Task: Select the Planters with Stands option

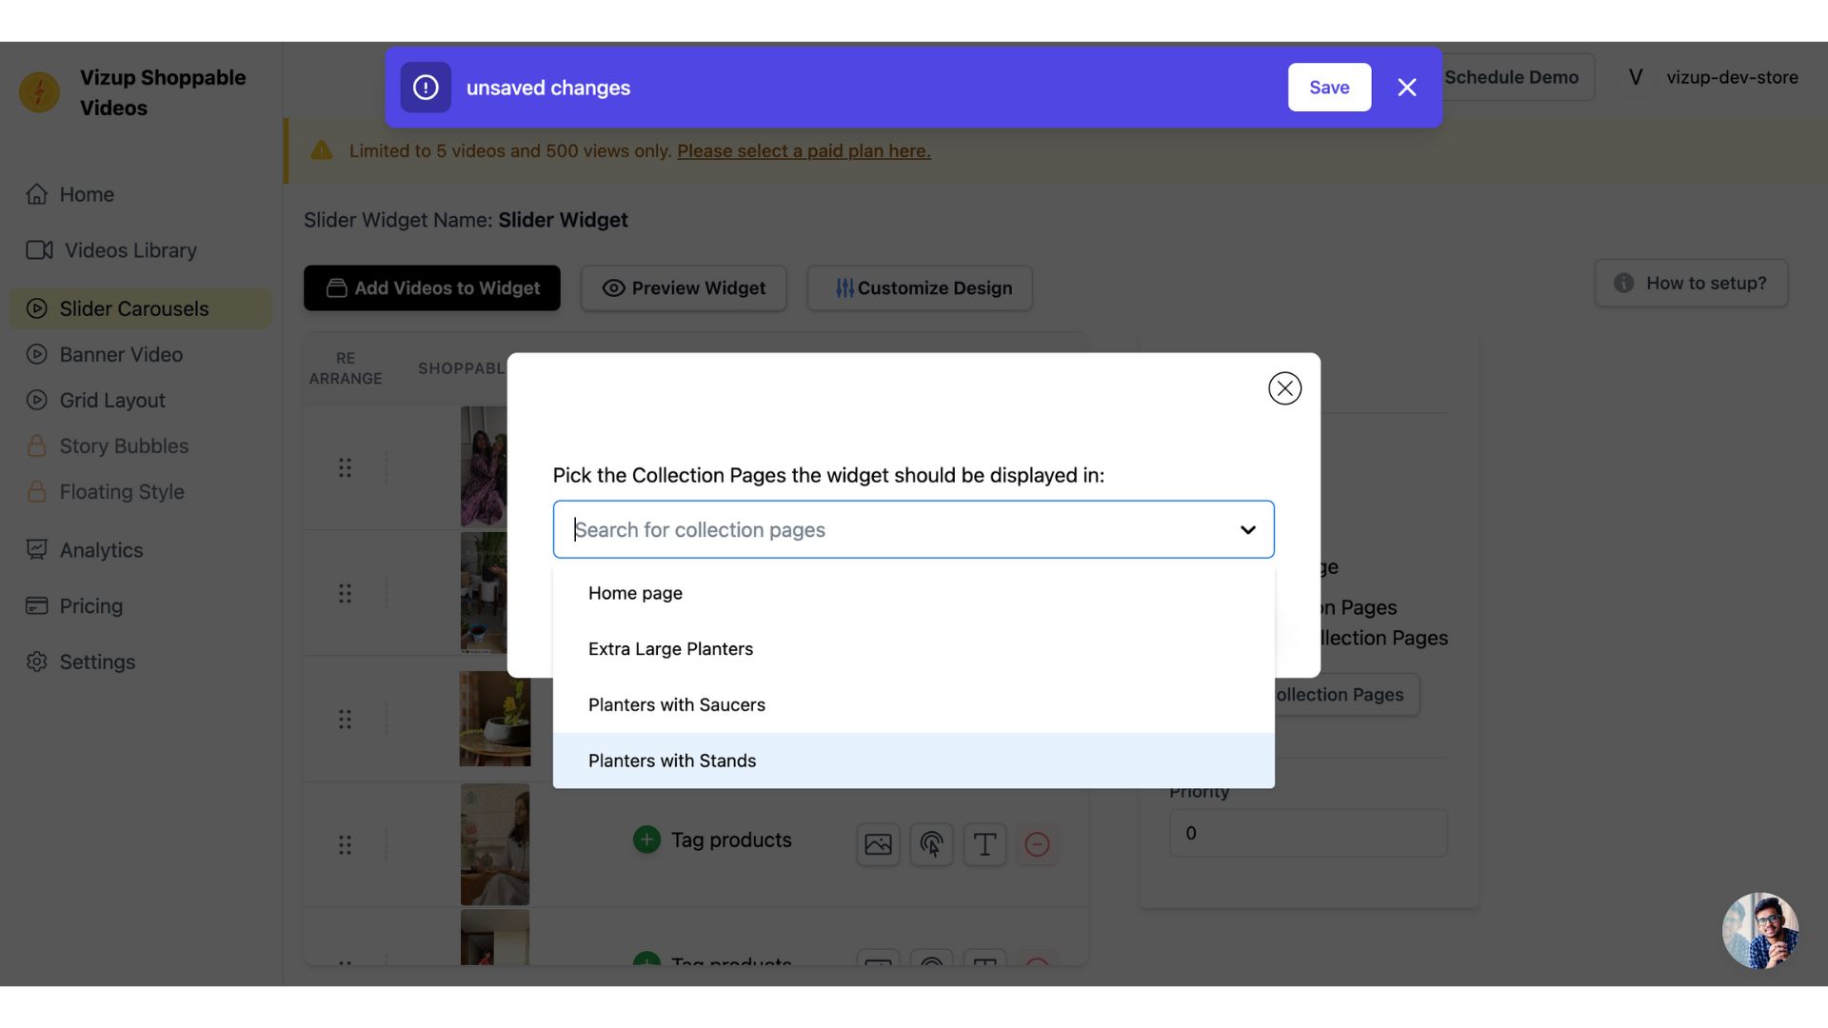Action: click(672, 760)
